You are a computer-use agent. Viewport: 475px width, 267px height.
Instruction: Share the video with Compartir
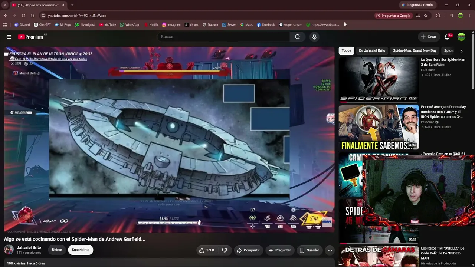[248, 250]
